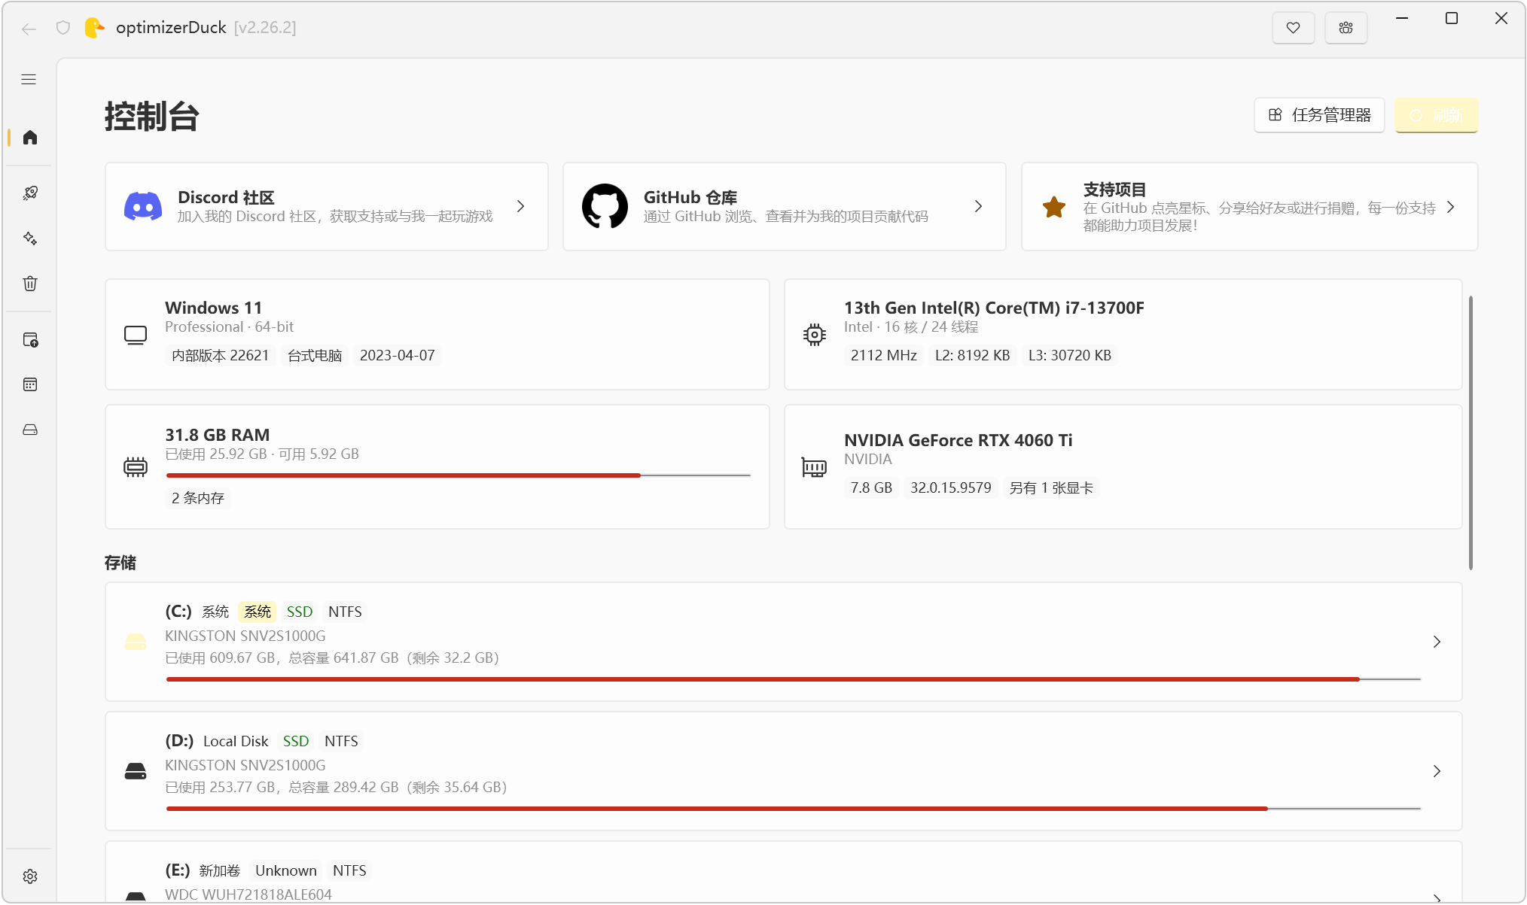
Task: Click the SSD badge on C: drive
Action: point(300,612)
